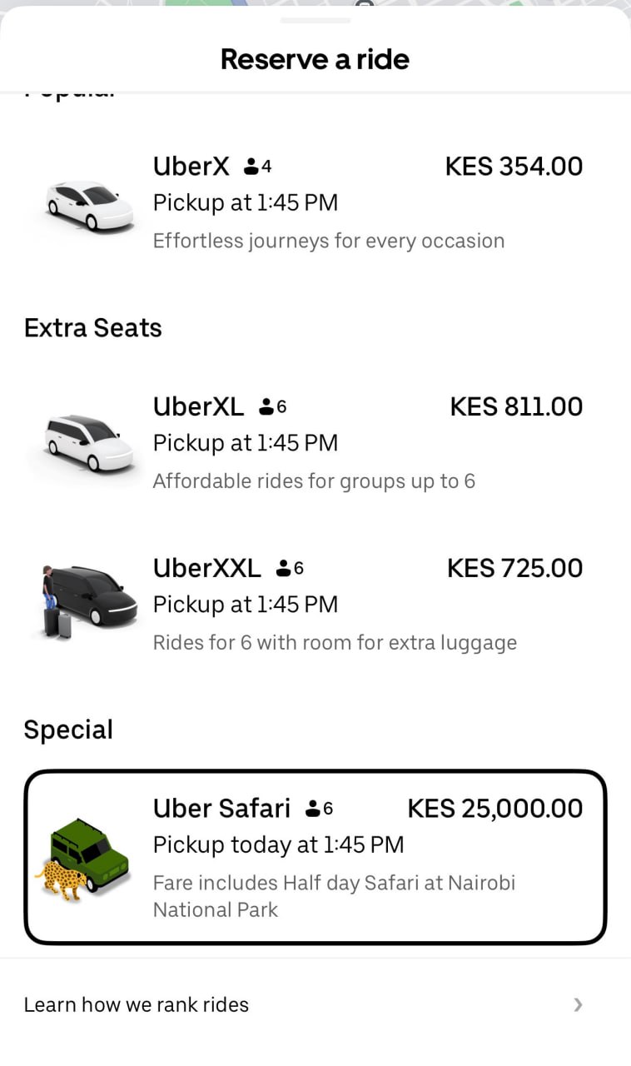Tap the Uber Safari 6-seat capacity icon
Viewport: 631px width, 1066px height.
tap(319, 808)
